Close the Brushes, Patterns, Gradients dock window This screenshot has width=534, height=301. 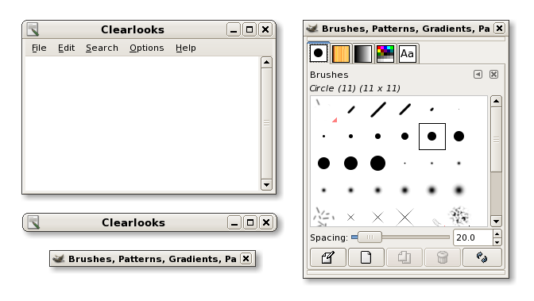[499, 29]
